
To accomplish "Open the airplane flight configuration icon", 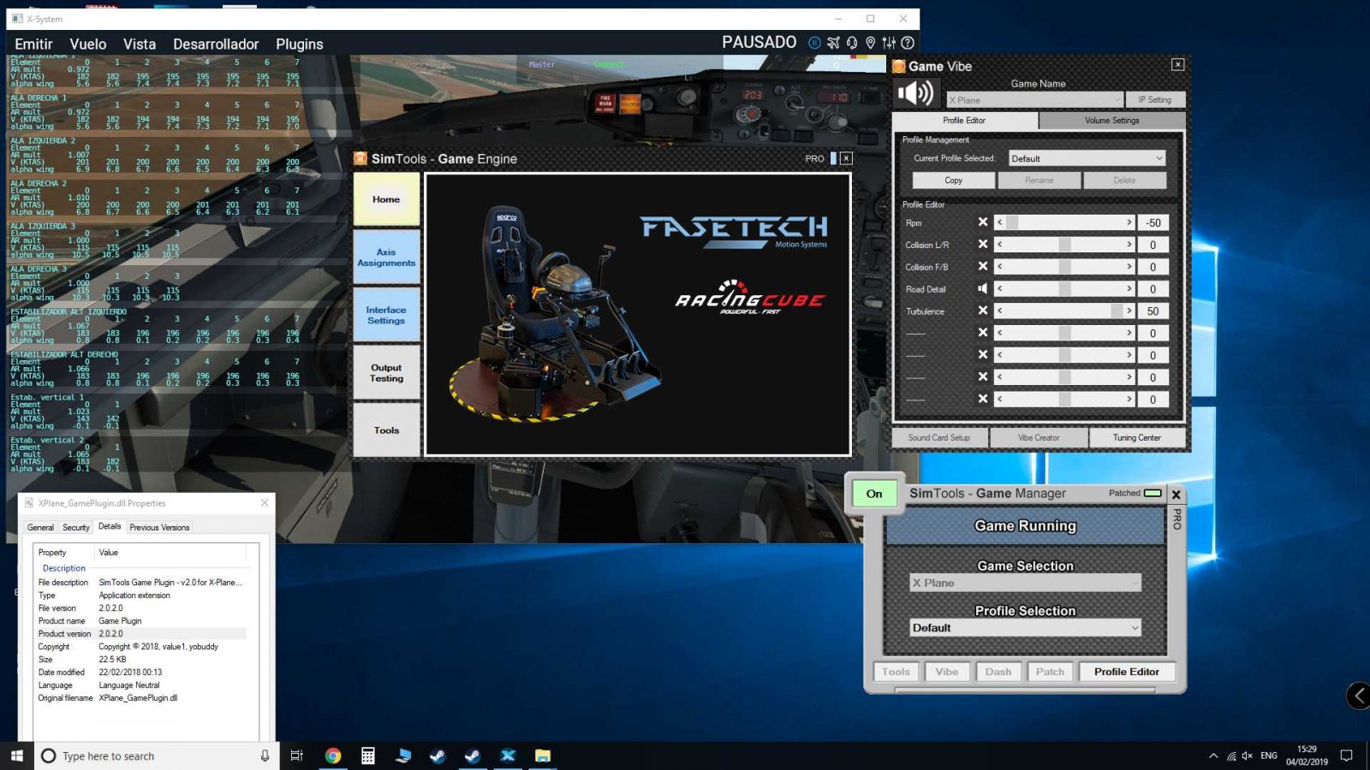I will 833,43.
